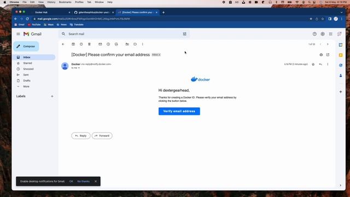Click the browser address bar URL
This screenshot has width=350, height=197.
[84, 19]
